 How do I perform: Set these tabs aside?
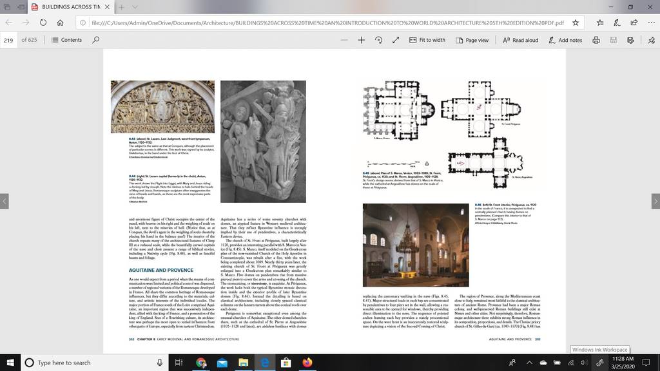(x=21, y=7)
